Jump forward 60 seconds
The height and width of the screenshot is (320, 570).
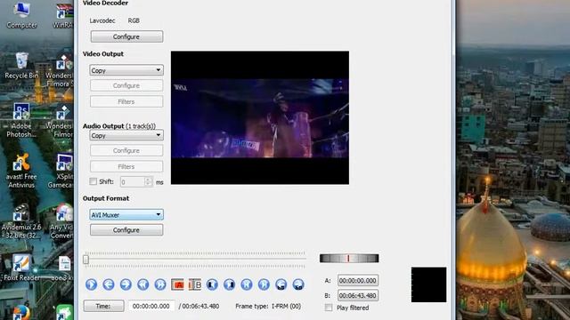(x=298, y=284)
